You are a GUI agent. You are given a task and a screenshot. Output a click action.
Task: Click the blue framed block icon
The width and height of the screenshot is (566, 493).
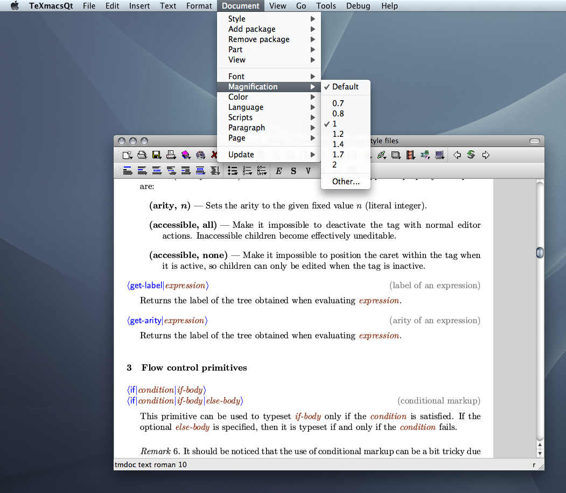(x=200, y=171)
